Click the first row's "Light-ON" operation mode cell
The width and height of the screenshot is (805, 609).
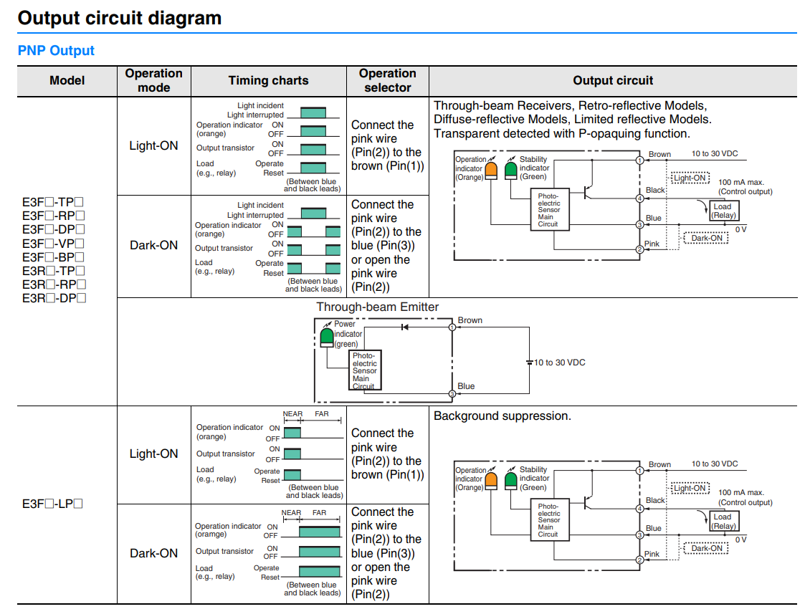tap(153, 145)
